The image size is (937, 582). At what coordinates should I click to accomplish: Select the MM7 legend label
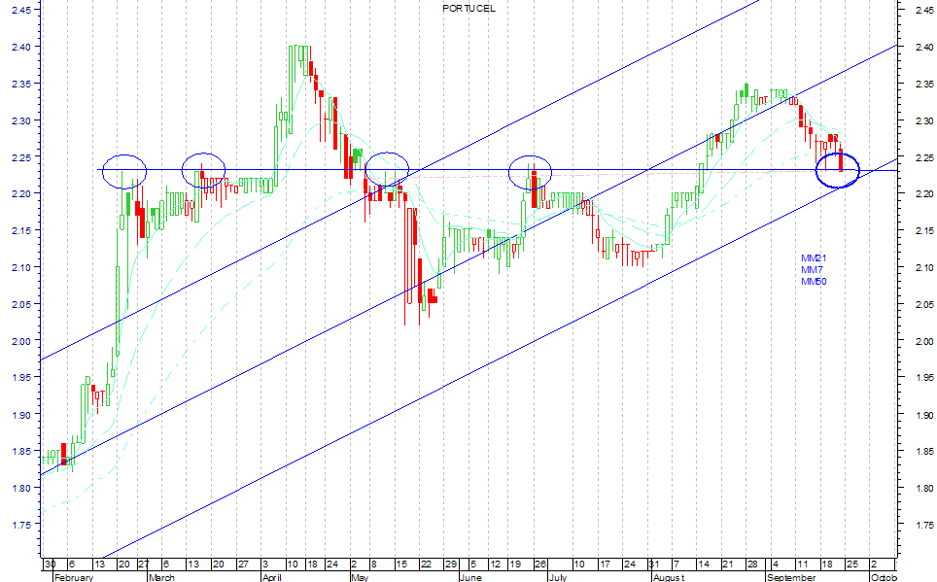tap(812, 269)
